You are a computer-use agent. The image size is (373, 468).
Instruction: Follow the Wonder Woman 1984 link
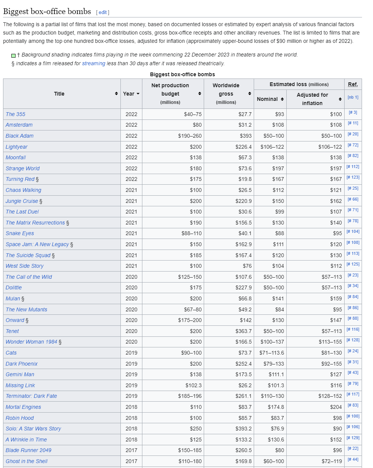[31, 342]
